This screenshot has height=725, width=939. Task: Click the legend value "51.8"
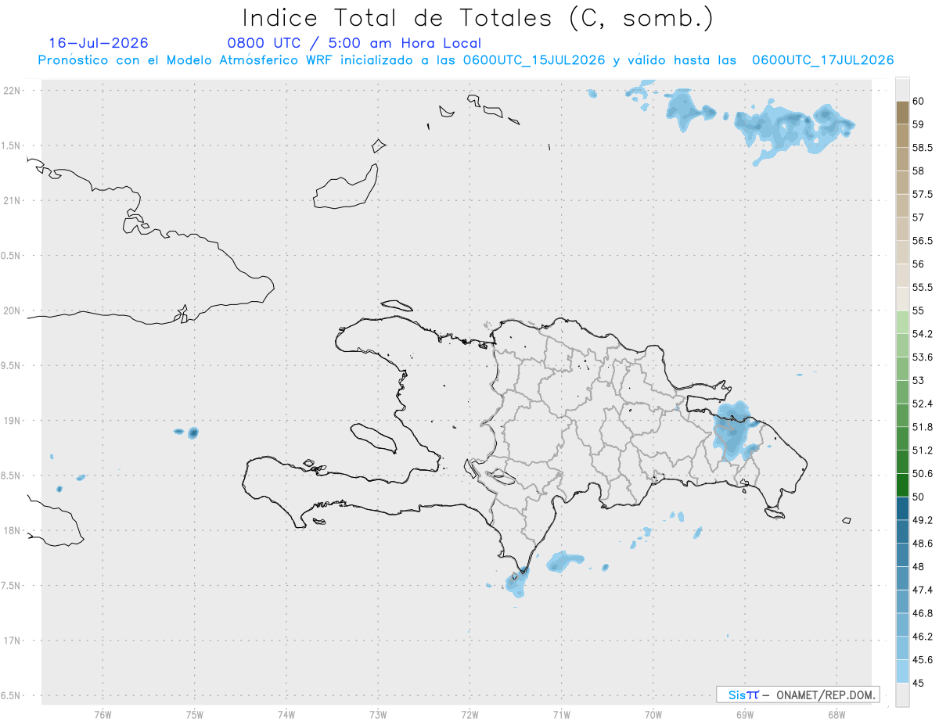point(923,427)
